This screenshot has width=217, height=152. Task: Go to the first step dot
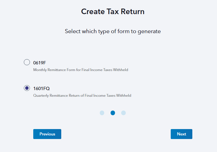click(x=102, y=113)
